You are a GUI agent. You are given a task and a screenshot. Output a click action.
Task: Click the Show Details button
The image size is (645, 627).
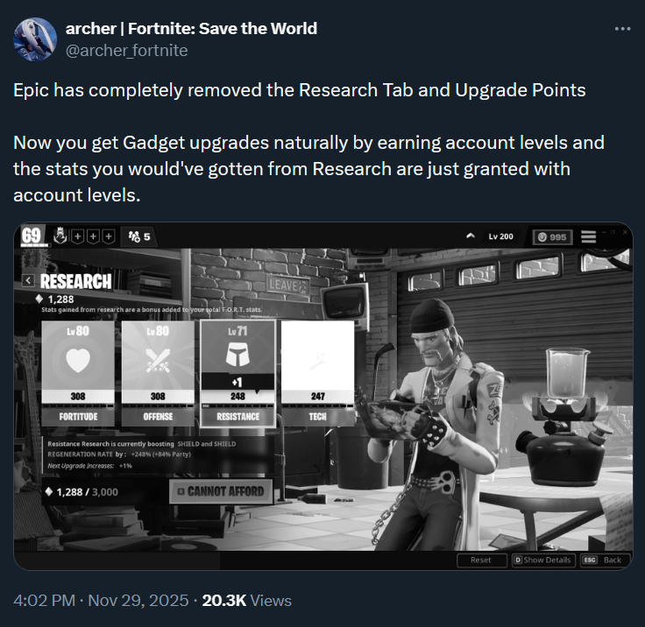point(543,560)
